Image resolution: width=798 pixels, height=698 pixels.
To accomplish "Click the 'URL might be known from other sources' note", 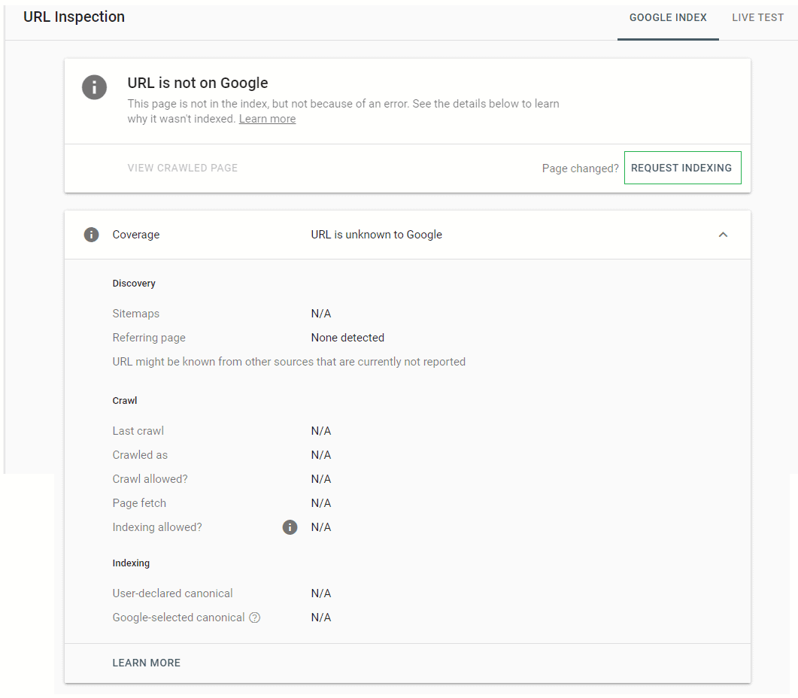I will point(289,362).
